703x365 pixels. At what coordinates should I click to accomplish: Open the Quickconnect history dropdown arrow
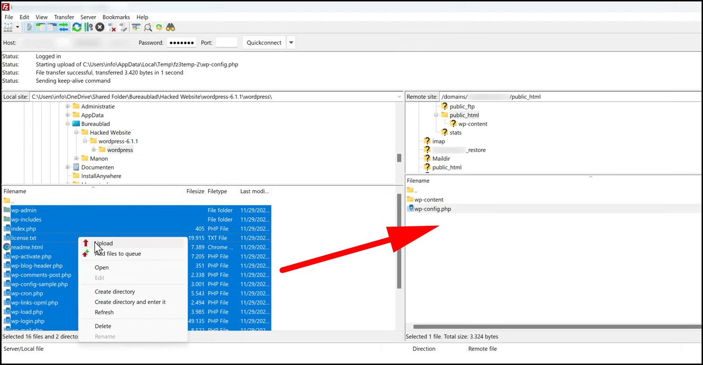(292, 43)
